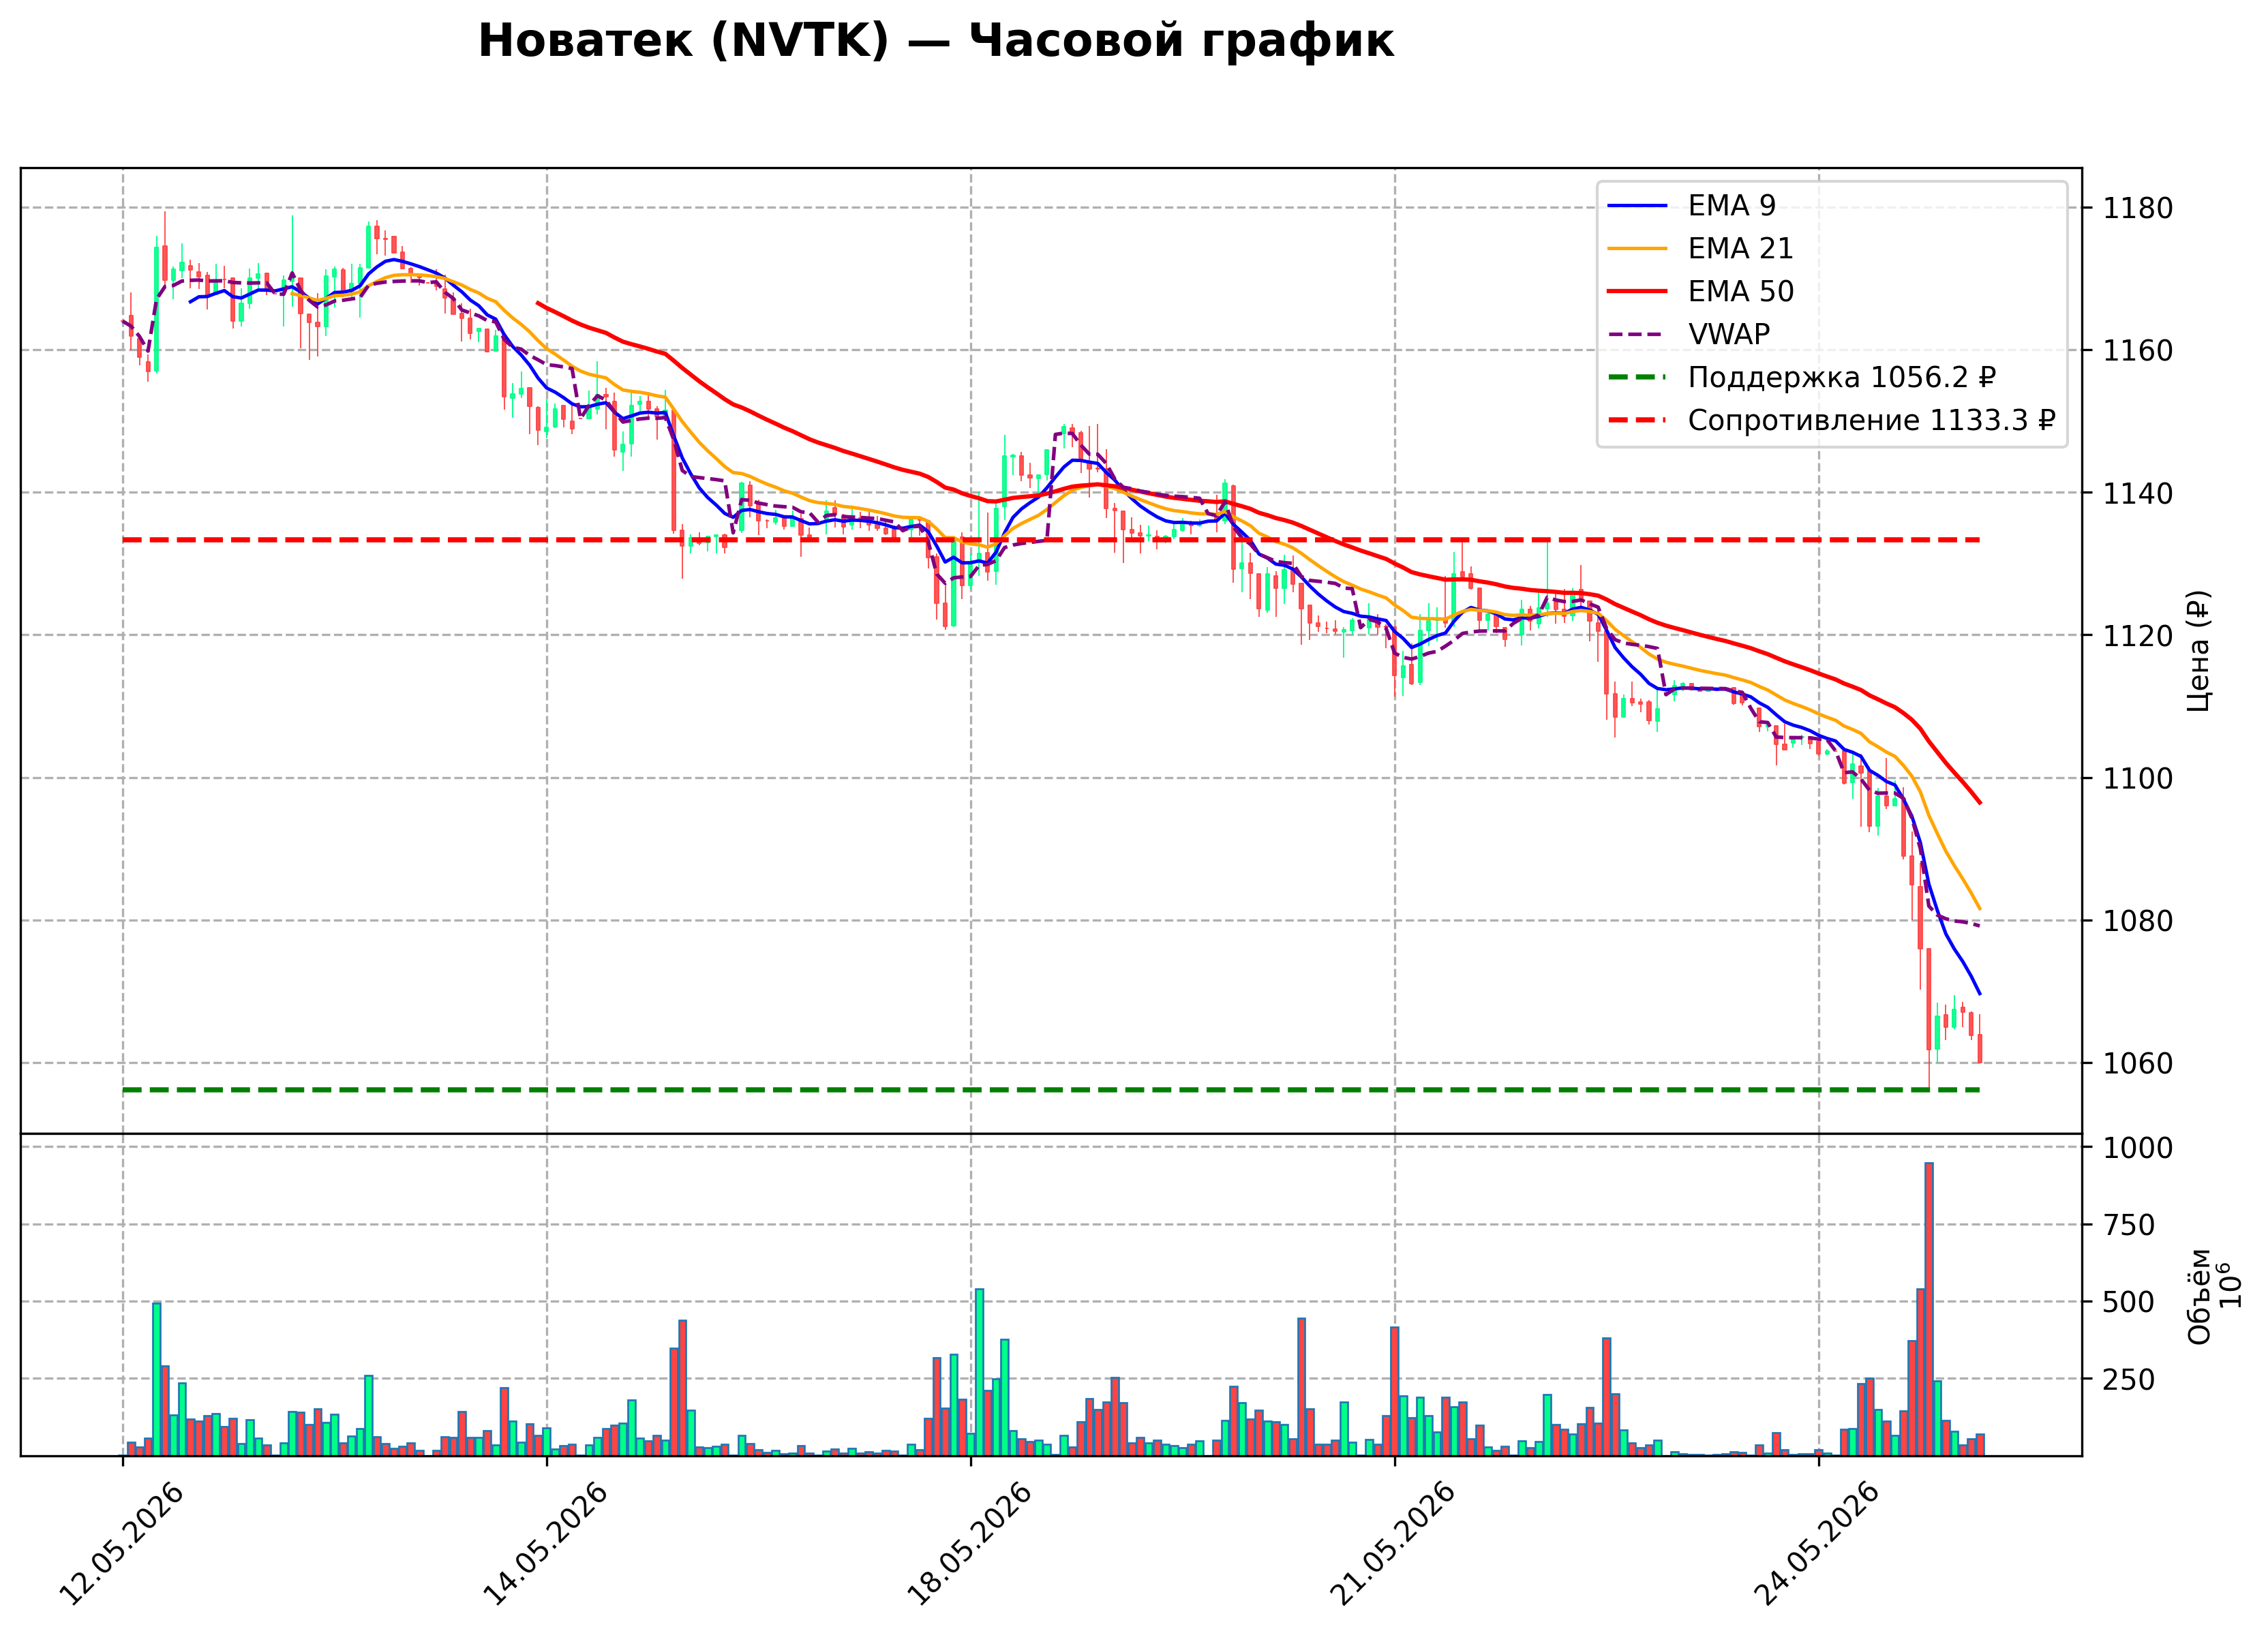Select the "EMA 9" legend label
2268x1631 pixels.
[1732, 206]
